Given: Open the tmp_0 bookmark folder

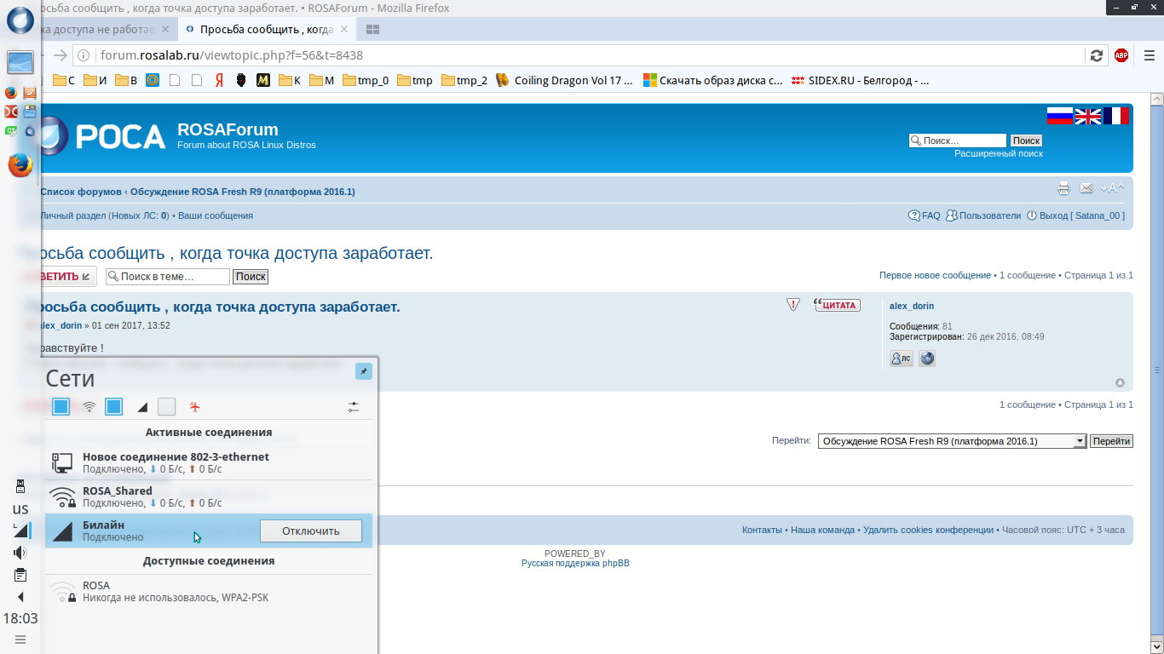Looking at the screenshot, I should click(366, 81).
